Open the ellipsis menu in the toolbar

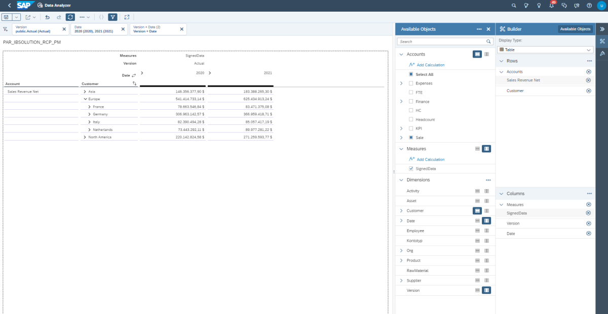click(x=83, y=17)
